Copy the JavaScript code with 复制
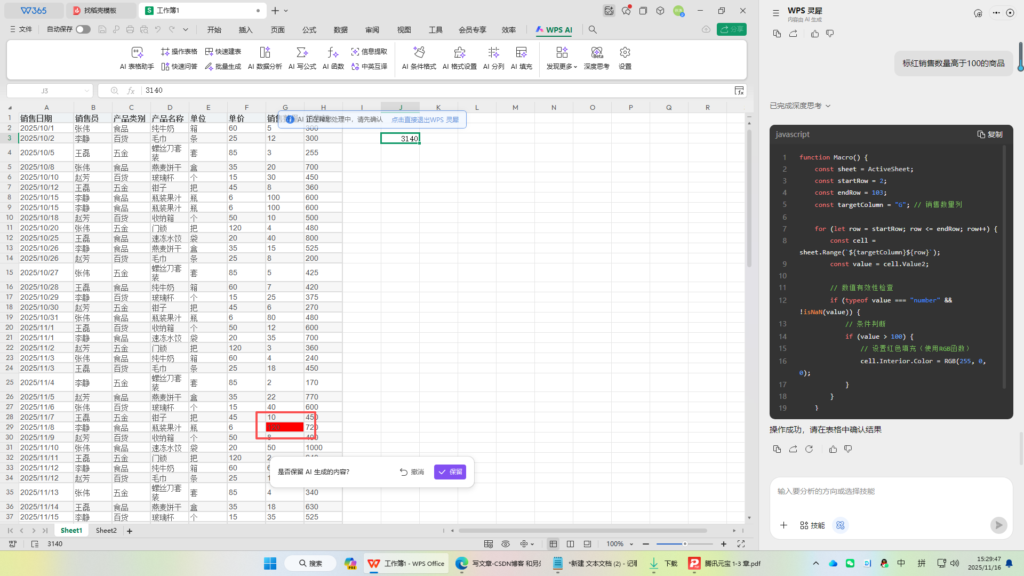This screenshot has height=576, width=1024. [990, 134]
